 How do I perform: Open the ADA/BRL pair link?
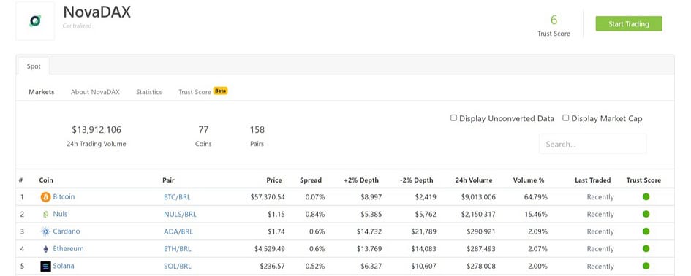coord(178,231)
